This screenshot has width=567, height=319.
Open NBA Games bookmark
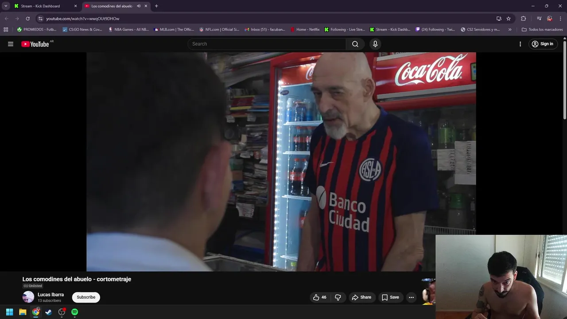pyautogui.click(x=128, y=30)
